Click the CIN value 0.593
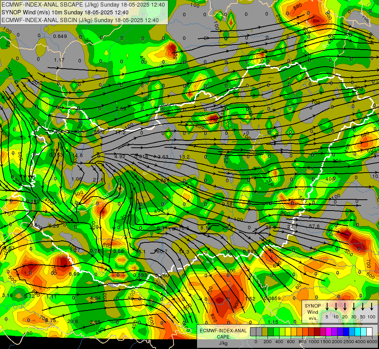379x349 pixels. [140, 275]
